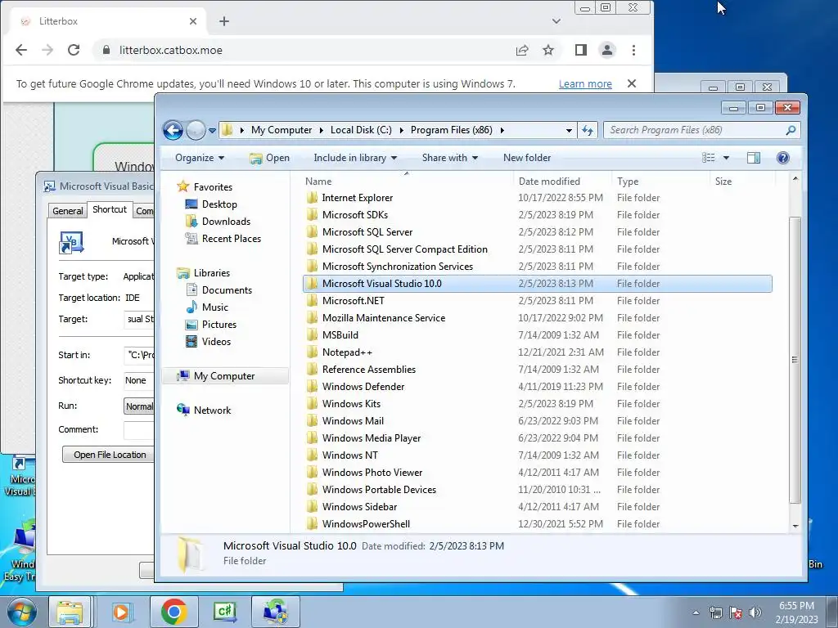Image resolution: width=838 pixels, height=628 pixels.
Task: Switch to General tab in properties dialog
Action: click(68, 210)
